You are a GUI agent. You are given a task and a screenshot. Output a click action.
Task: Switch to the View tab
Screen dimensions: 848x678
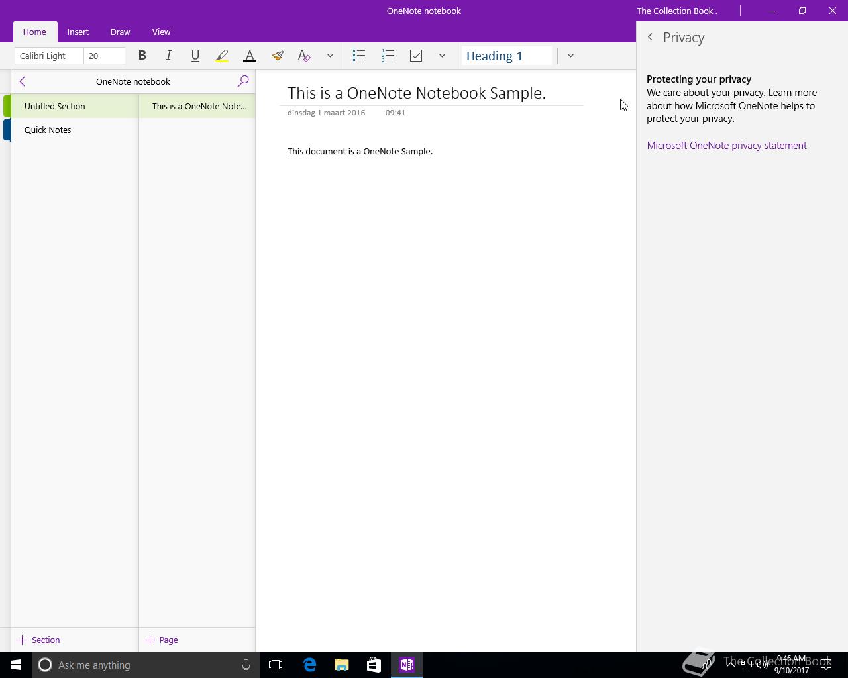pyautogui.click(x=161, y=32)
